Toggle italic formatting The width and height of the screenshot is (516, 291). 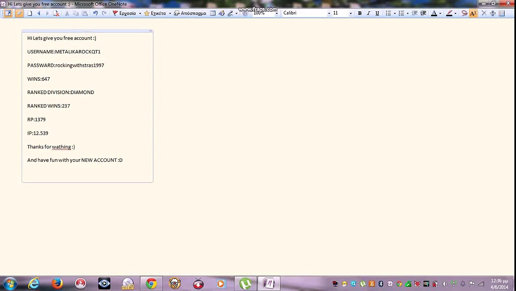[x=368, y=13]
